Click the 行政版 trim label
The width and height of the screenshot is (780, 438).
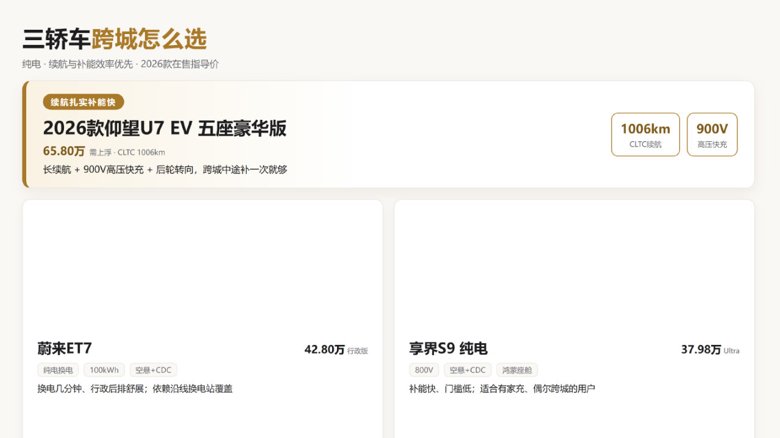358,351
